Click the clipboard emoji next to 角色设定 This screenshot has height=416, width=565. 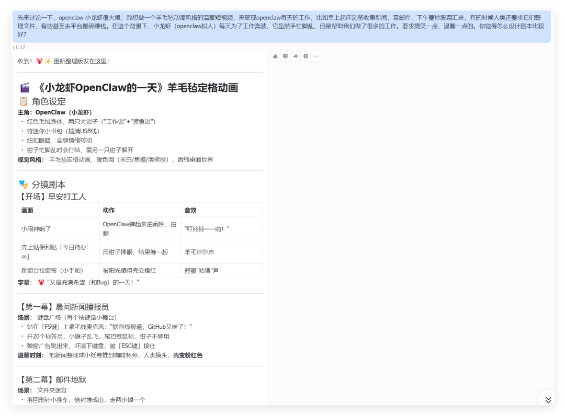click(24, 101)
